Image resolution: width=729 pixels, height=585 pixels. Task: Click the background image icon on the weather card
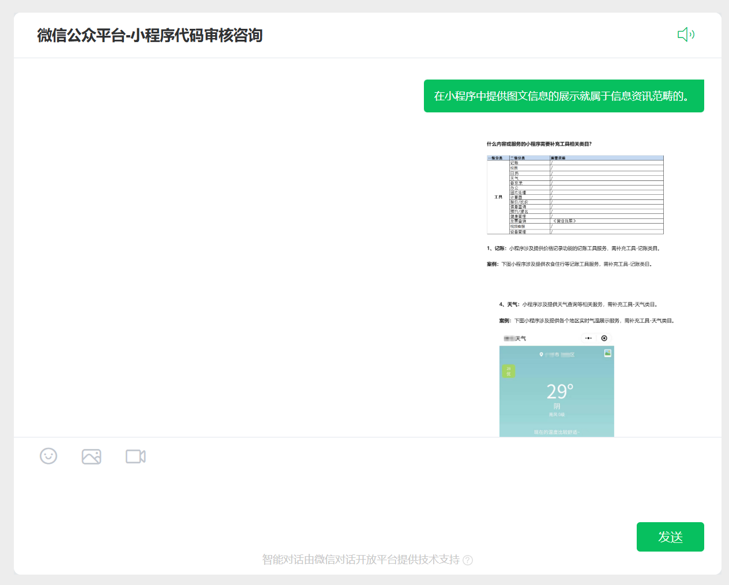point(608,353)
